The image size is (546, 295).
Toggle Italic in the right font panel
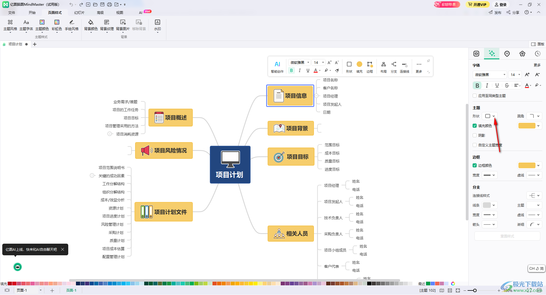(487, 85)
